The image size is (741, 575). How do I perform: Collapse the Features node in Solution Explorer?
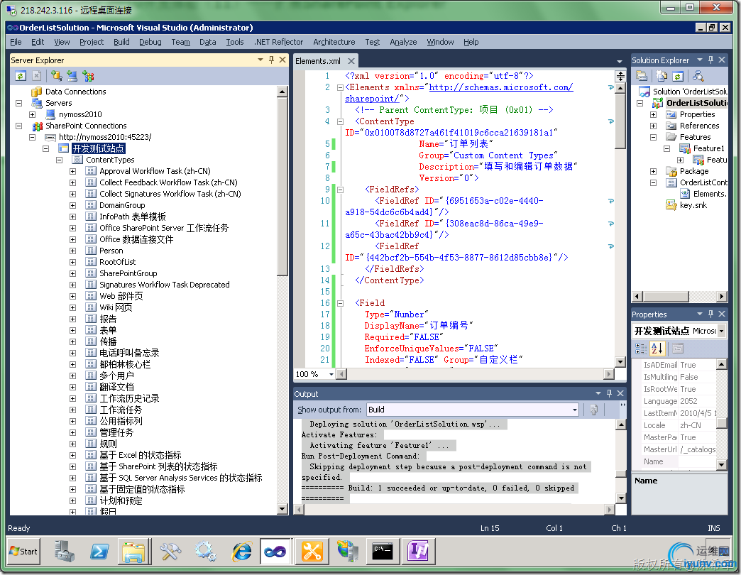click(x=653, y=137)
